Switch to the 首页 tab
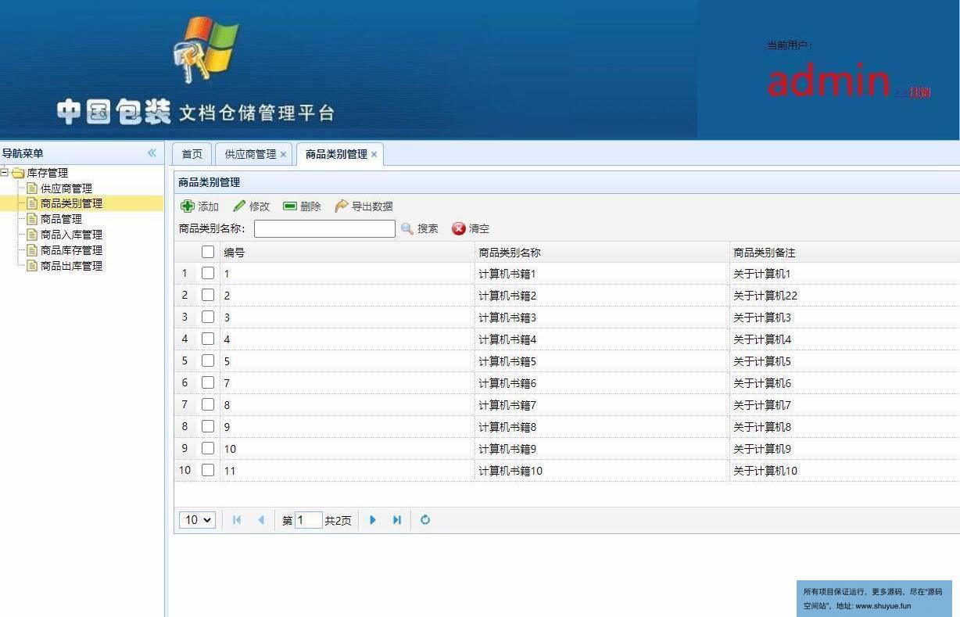The height and width of the screenshot is (617, 960). coord(192,154)
